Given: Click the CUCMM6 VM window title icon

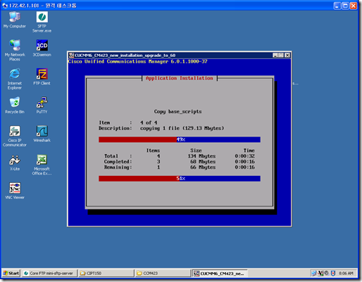Looking at the screenshot, I should (x=71, y=56).
